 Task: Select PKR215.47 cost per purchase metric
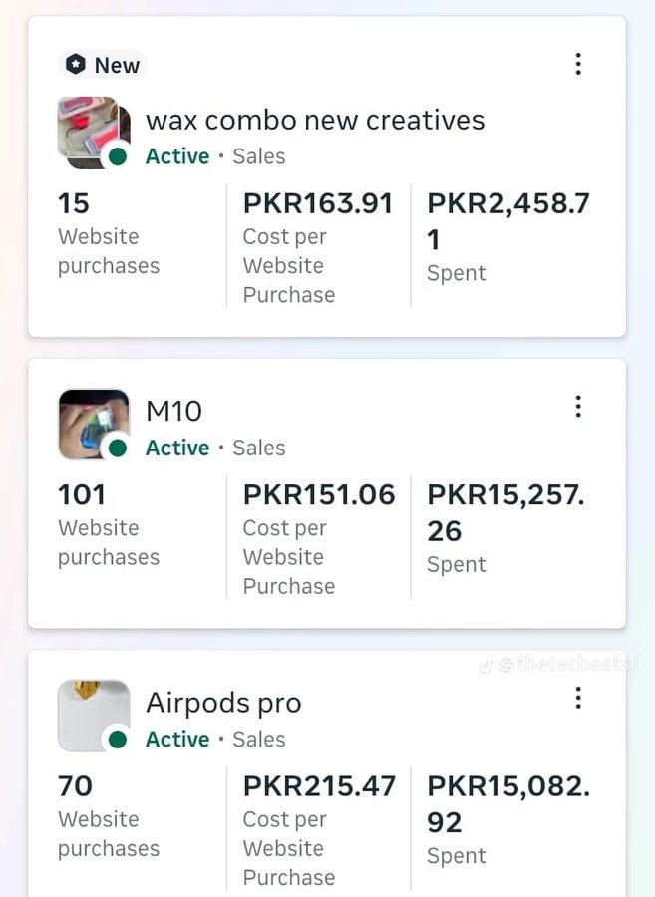tap(319, 830)
